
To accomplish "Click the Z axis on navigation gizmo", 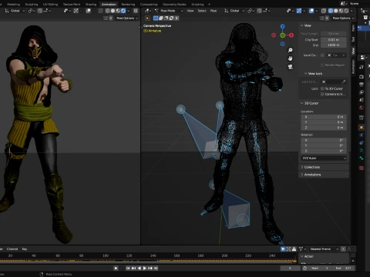I will point(283,26).
